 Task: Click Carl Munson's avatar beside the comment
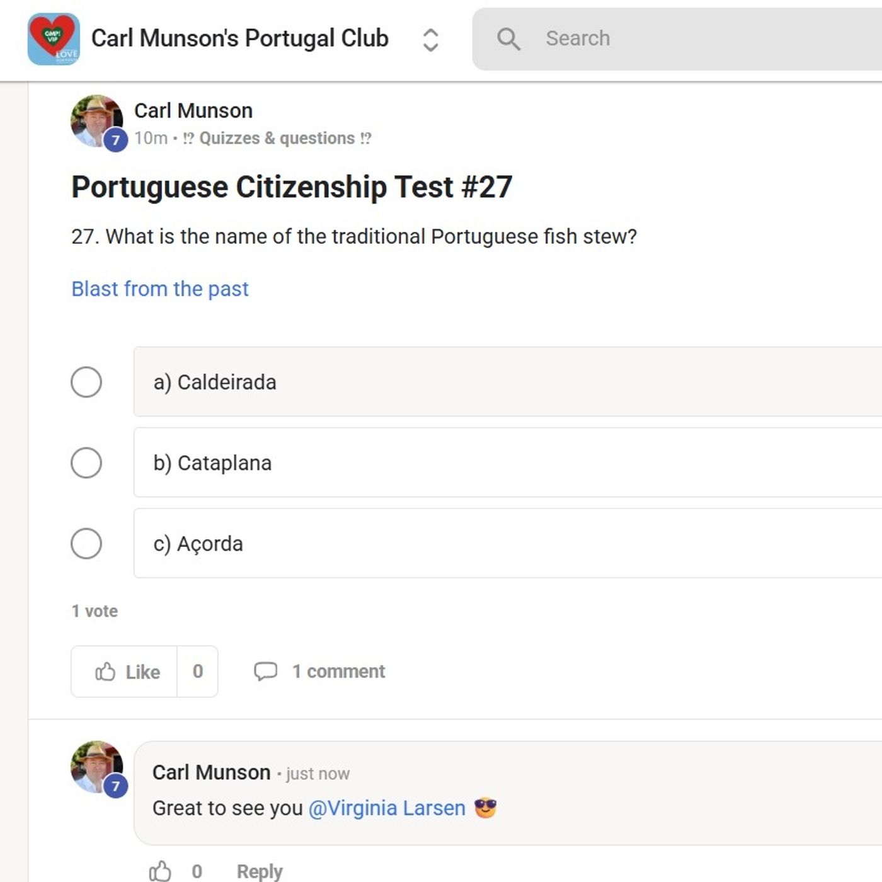tap(96, 765)
